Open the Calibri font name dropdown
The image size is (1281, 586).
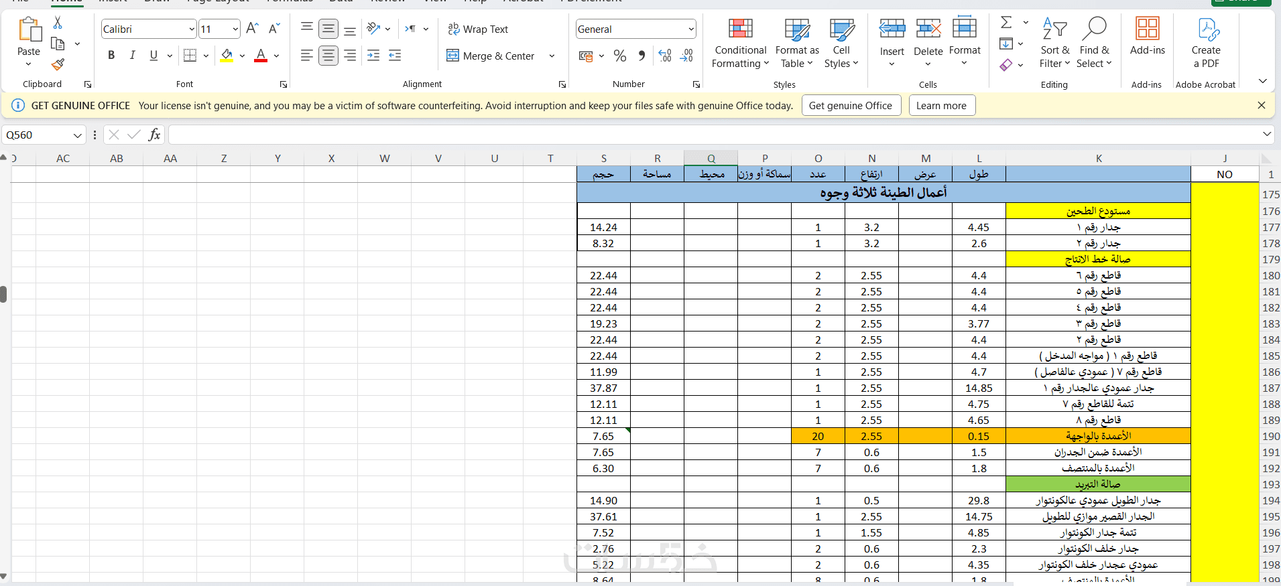192,29
